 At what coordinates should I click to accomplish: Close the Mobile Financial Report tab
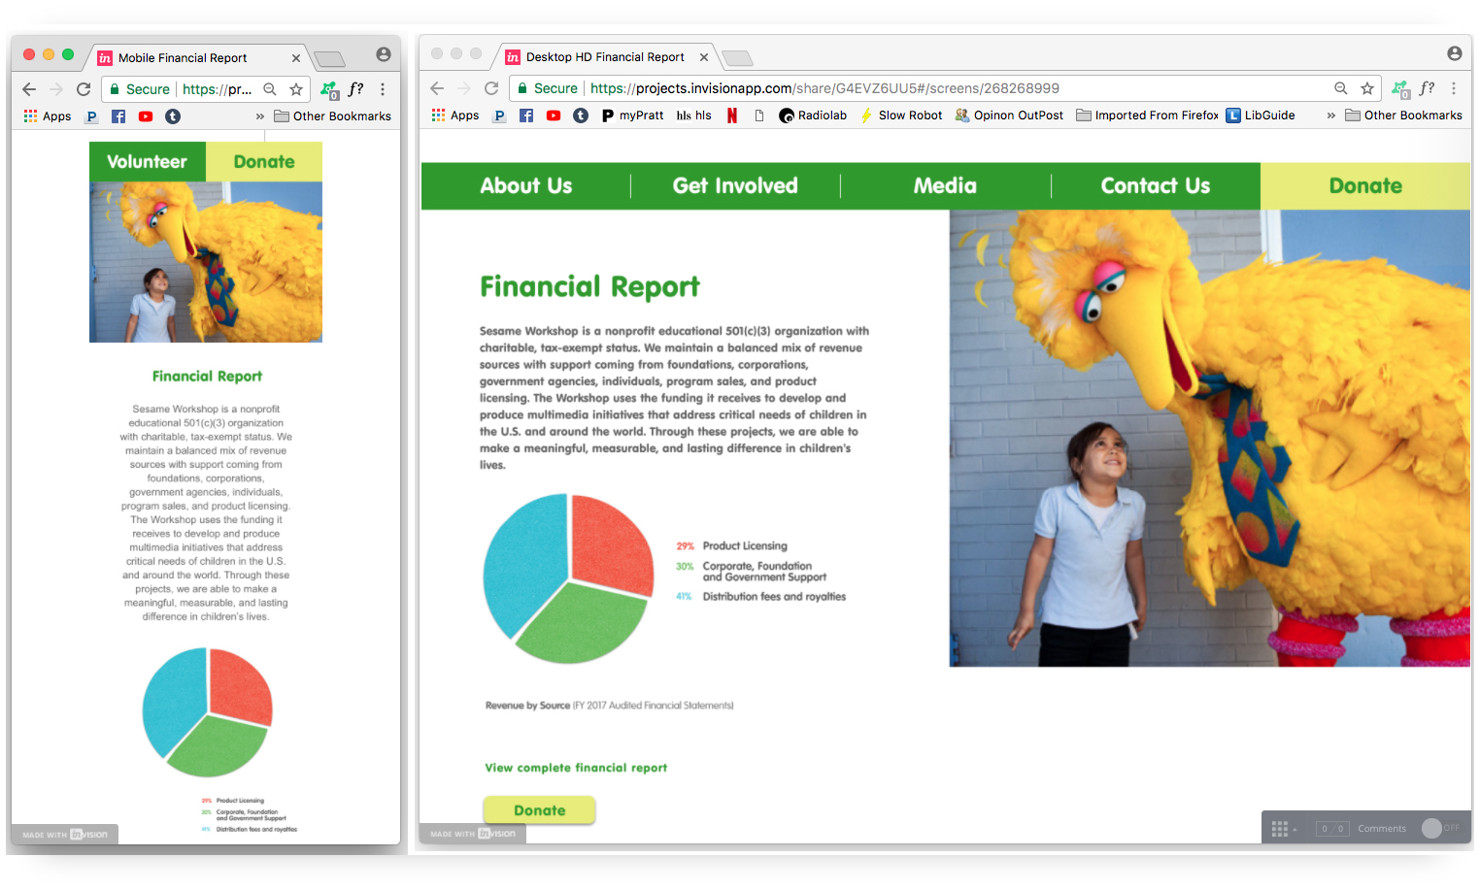(x=296, y=58)
